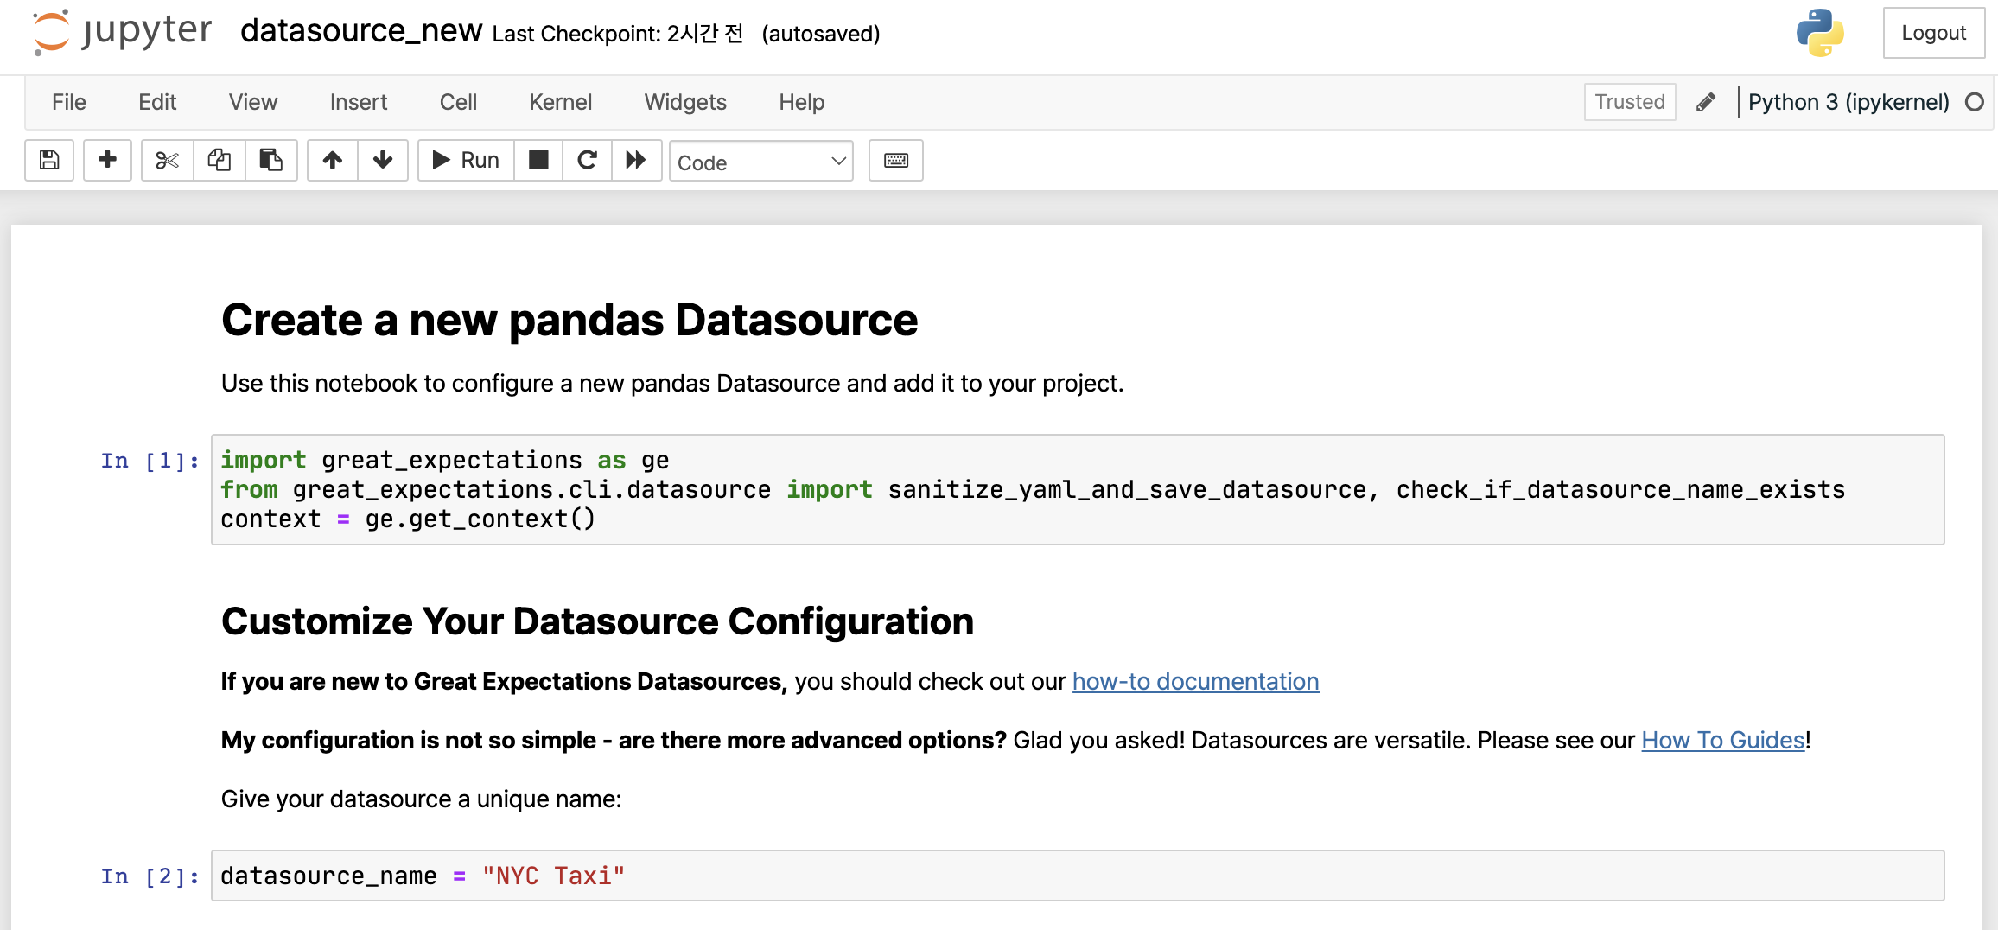Insert a cell below with plus icon
Screen dimensions: 1998x930
107,161
